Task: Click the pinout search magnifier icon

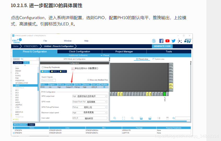Action: click(x=174, y=118)
